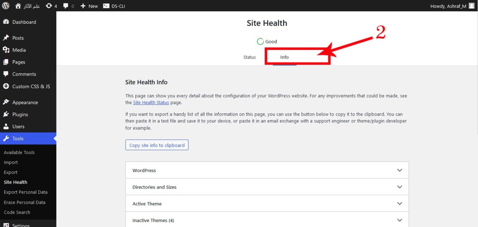Open Export Personal Data submenu item

pos(26,192)
